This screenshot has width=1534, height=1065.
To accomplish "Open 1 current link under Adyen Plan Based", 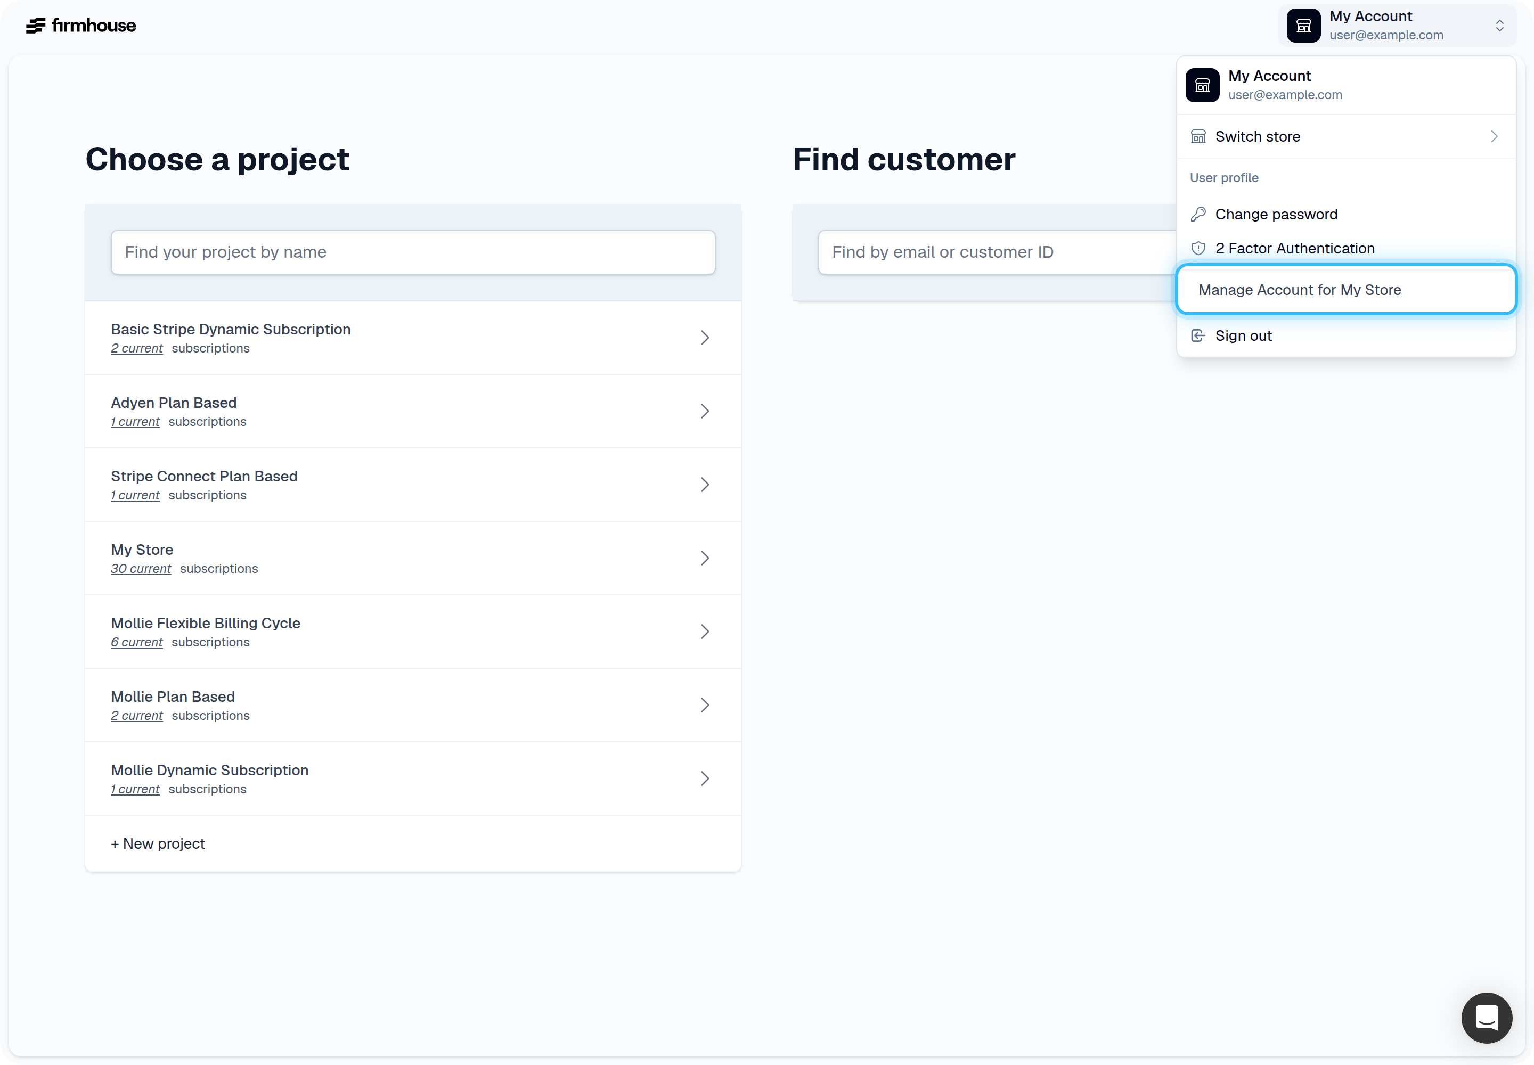I will pyautogui.click(x=135, y=422).
